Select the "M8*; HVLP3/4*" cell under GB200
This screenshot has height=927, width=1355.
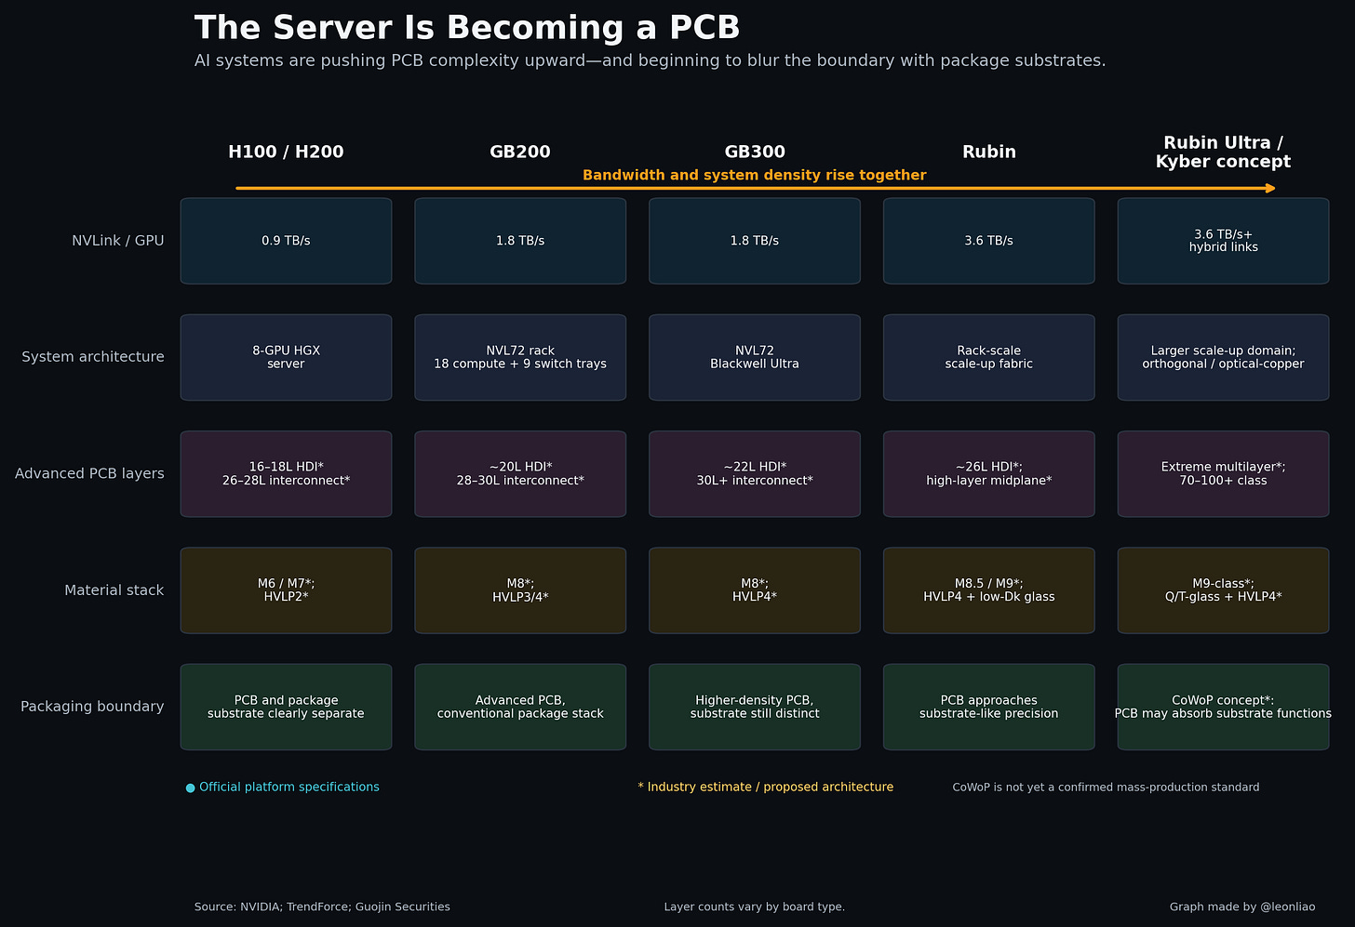(520, 590)
